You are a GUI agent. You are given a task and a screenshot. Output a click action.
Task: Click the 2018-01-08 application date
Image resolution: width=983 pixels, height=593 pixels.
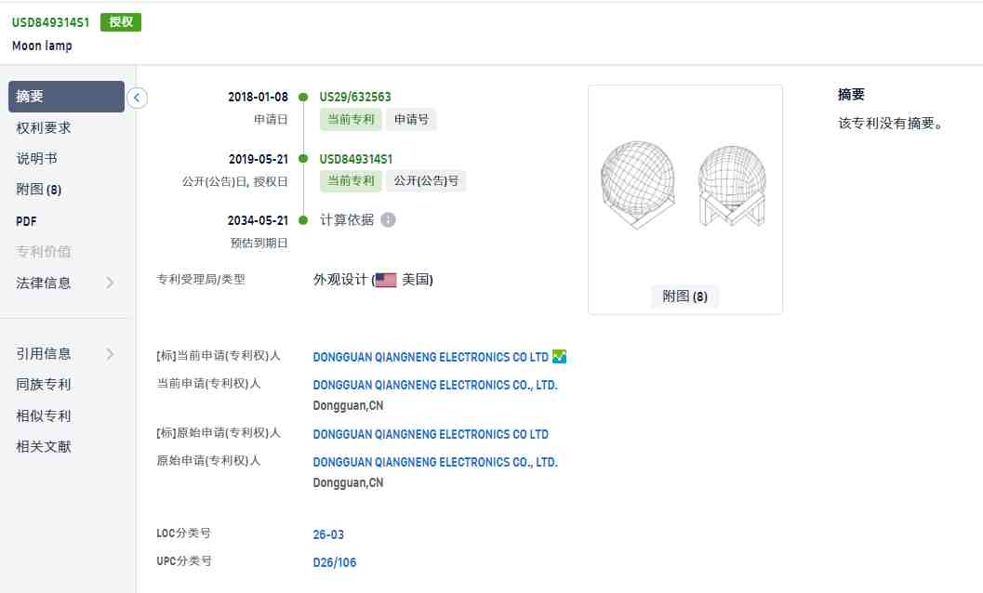pyautogui.click(x=258, y=98)
